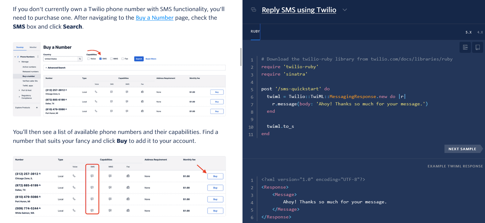Viewport: 485px width, 223px height.
Task: Click SMS icon for (972) 885-6199 under Buy a Number heading
Action: [x=111, y=101]
